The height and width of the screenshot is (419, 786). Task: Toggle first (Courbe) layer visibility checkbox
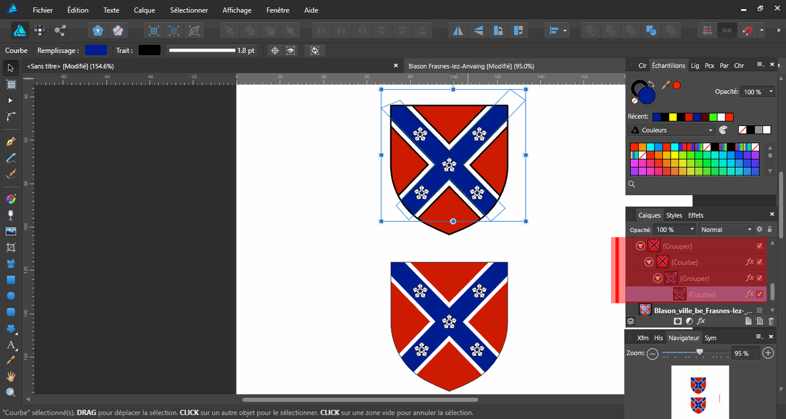[760, 262]
